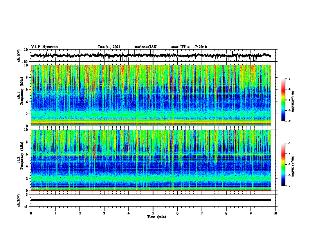Click the time axis tick label '9'

[x=251, y=213]
